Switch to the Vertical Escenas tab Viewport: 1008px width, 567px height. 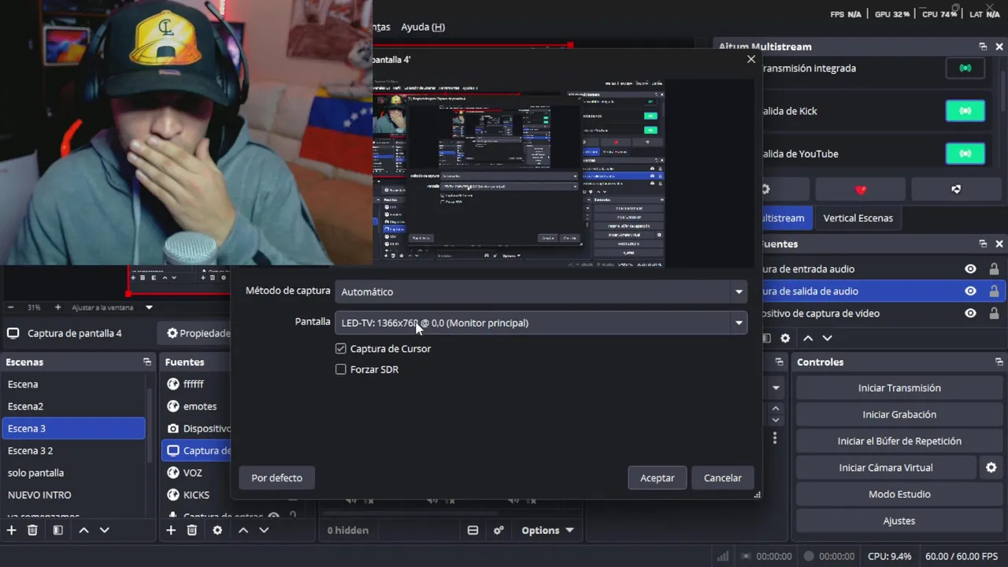click(858, 218)
